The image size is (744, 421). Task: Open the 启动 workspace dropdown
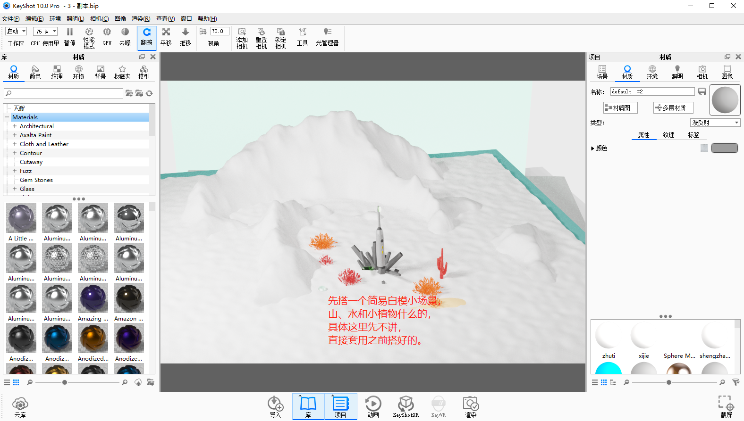tap(16, 31)
